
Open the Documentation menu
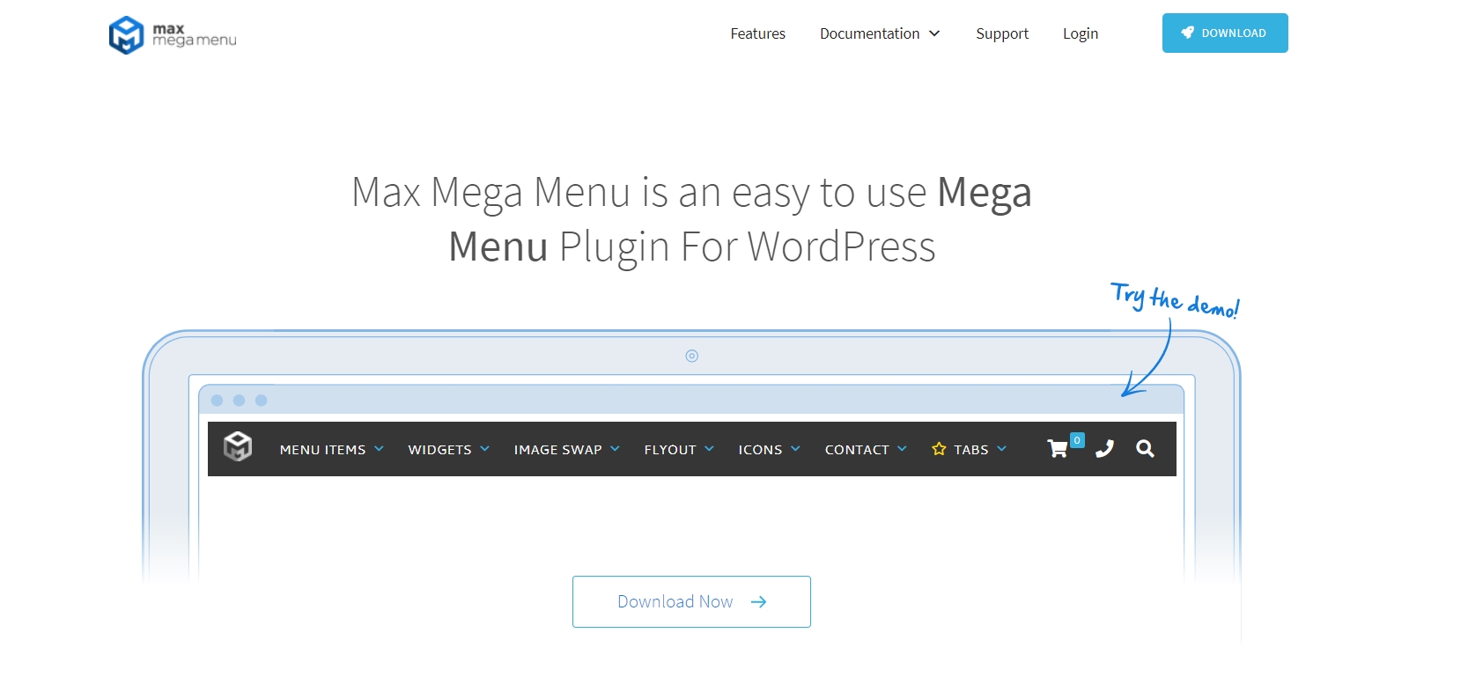[x=870, y=33]
